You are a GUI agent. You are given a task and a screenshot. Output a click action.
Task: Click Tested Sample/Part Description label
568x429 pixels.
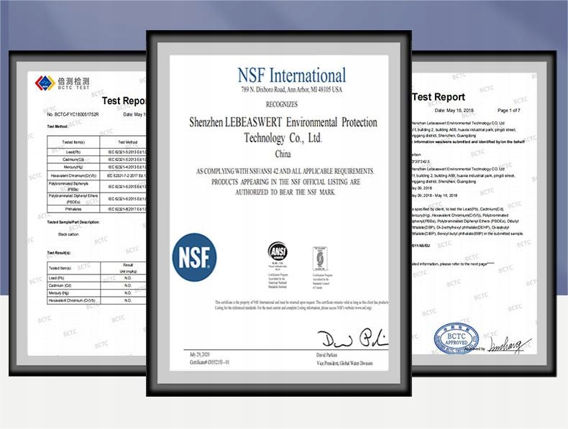[73, 222]
